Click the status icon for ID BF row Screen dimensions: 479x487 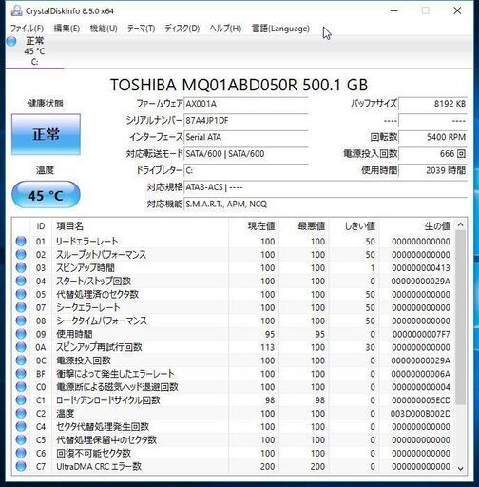[x=21, y=374]
